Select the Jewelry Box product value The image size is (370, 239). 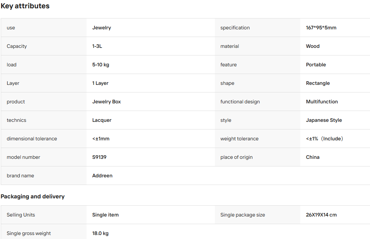tap(106, 102)
